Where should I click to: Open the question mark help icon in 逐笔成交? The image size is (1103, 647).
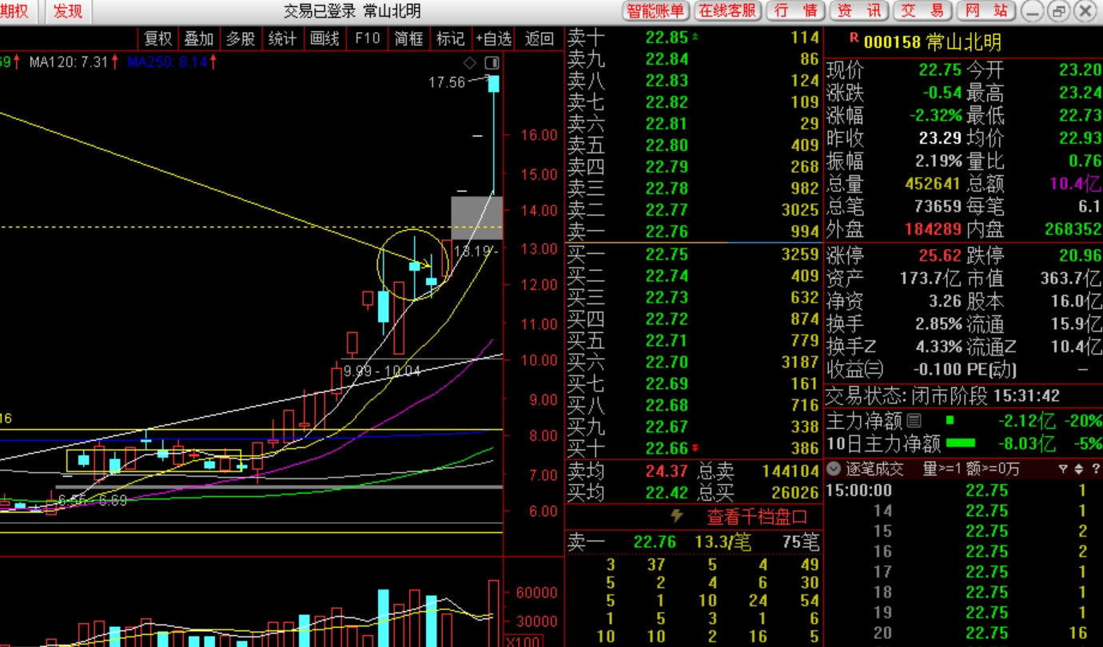[x=1094, y=469]
